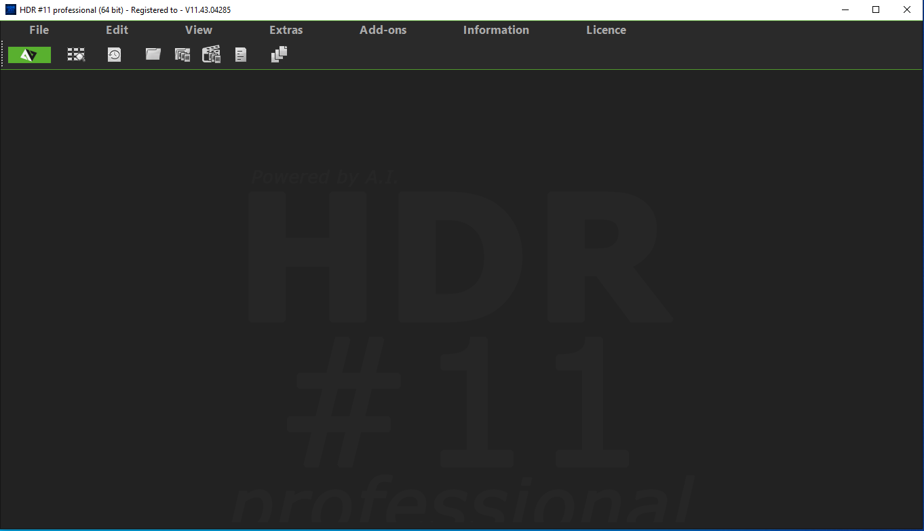
Task: Open the Licence menu
Action: (606, 30)
